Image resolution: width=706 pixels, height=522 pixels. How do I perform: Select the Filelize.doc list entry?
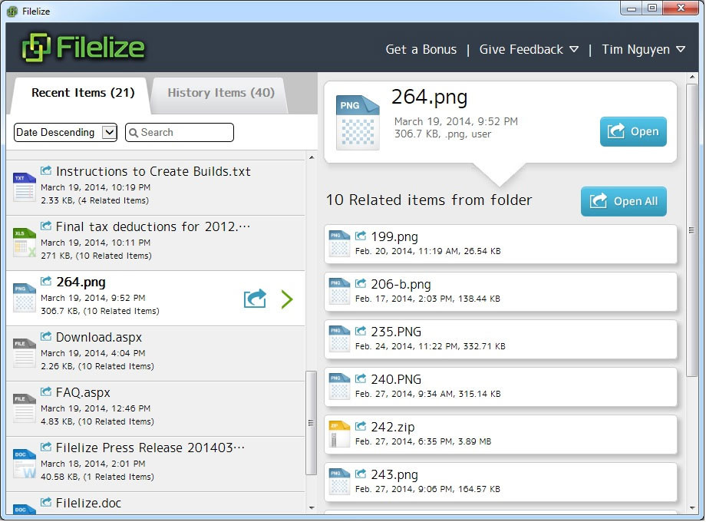pos(155,504)
